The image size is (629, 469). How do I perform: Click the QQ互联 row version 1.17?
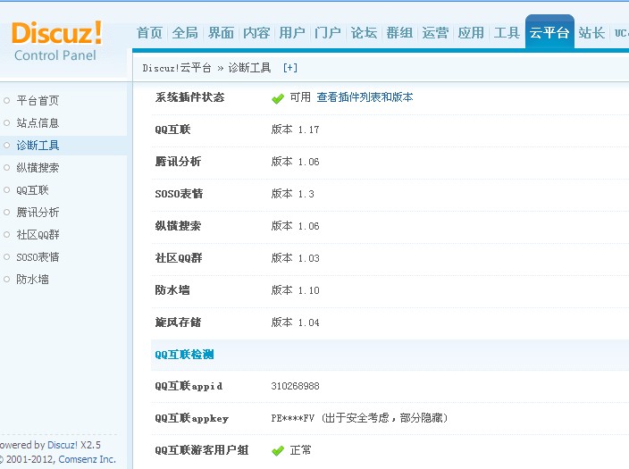point(295,130)
